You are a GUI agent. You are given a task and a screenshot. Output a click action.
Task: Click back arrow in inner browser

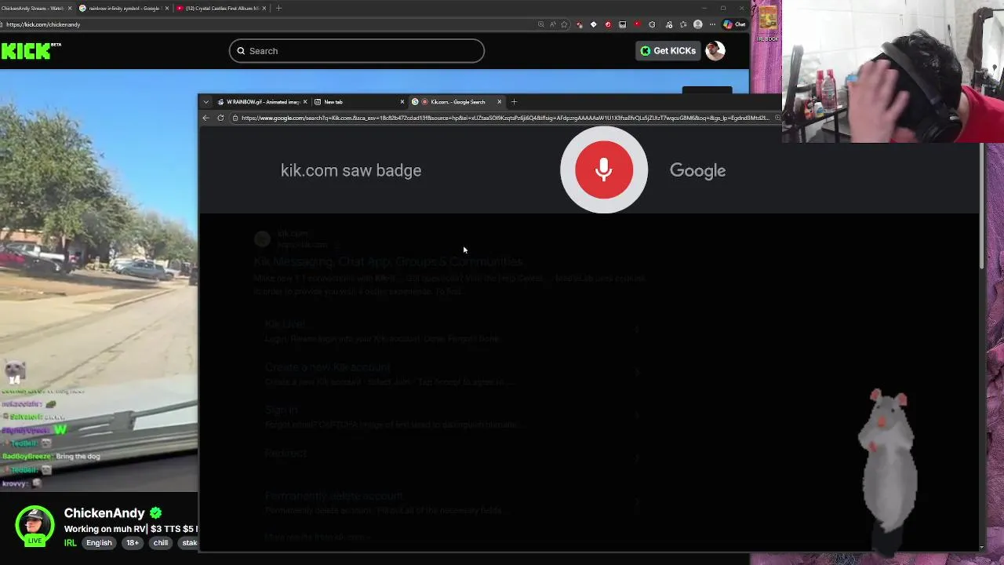pos(206,118)
